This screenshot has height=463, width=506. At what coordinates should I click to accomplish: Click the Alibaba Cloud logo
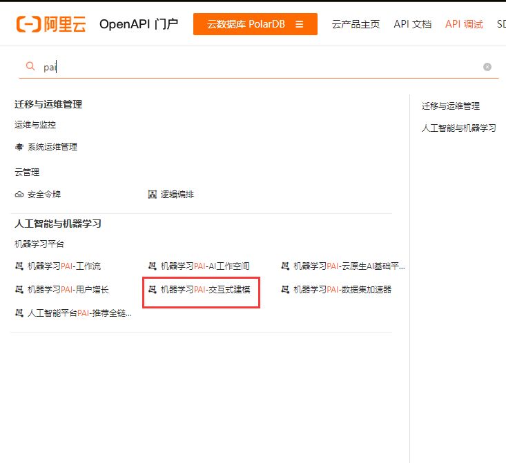click(51, 24)
